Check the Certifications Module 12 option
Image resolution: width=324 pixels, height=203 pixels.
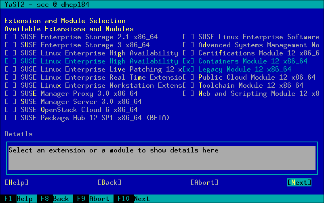click(x=189, y=53)
